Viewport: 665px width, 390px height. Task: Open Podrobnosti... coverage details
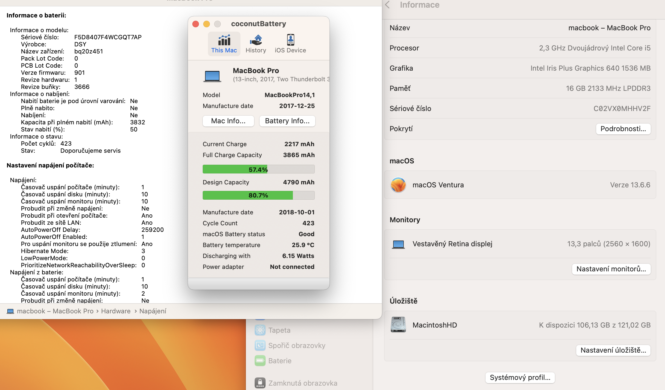pyautogui.click(x=623, y=129)
